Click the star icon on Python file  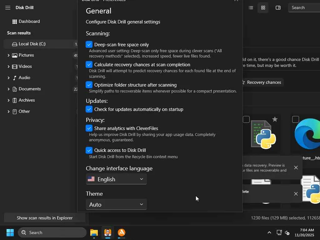coord(275,119)
